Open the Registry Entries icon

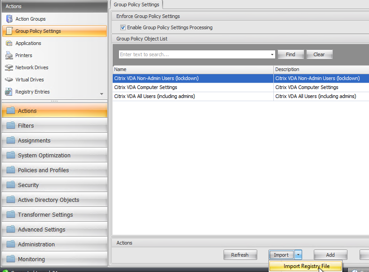(x=9, y=92)
